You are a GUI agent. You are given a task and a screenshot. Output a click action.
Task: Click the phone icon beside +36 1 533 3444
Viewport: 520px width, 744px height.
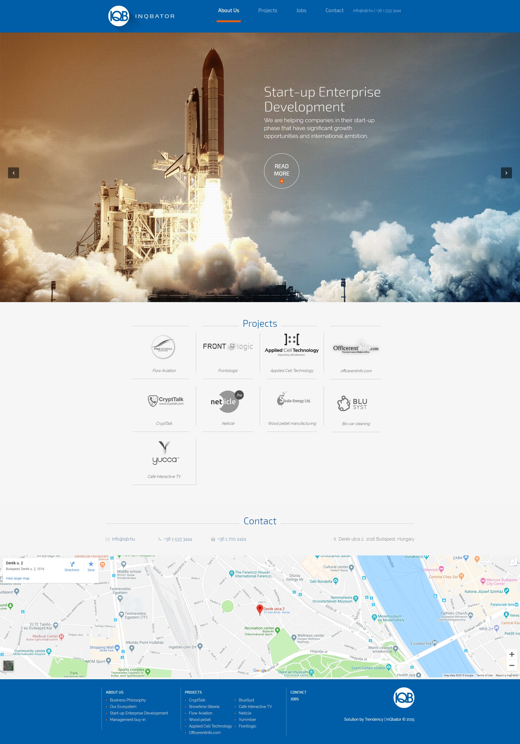[x=160, y=539]
